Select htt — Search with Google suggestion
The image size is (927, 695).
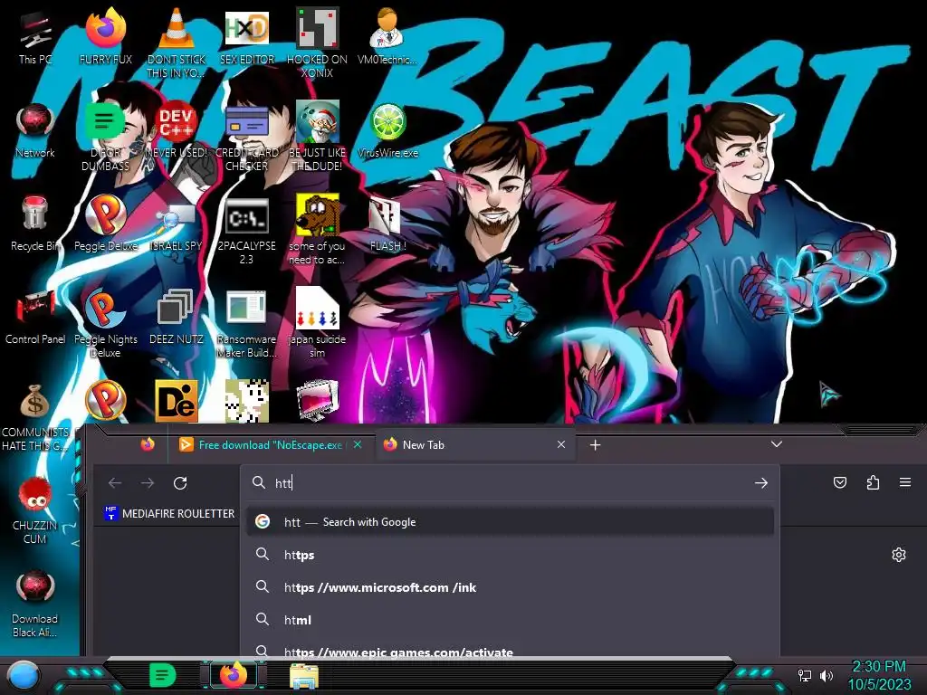point(510,522)
